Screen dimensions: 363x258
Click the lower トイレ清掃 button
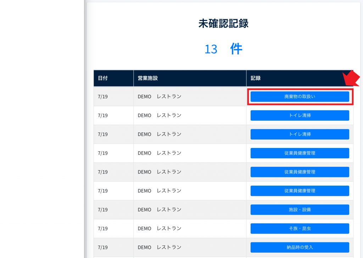click(x=300, y=134)
